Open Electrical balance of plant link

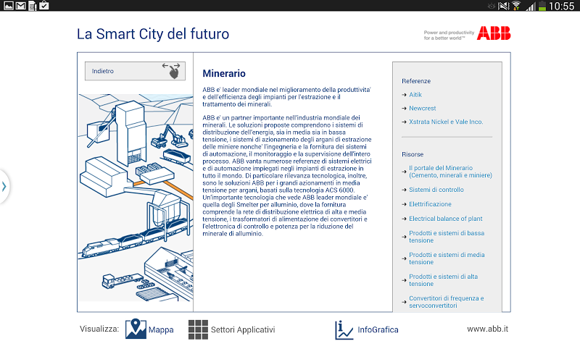point(445,219)
